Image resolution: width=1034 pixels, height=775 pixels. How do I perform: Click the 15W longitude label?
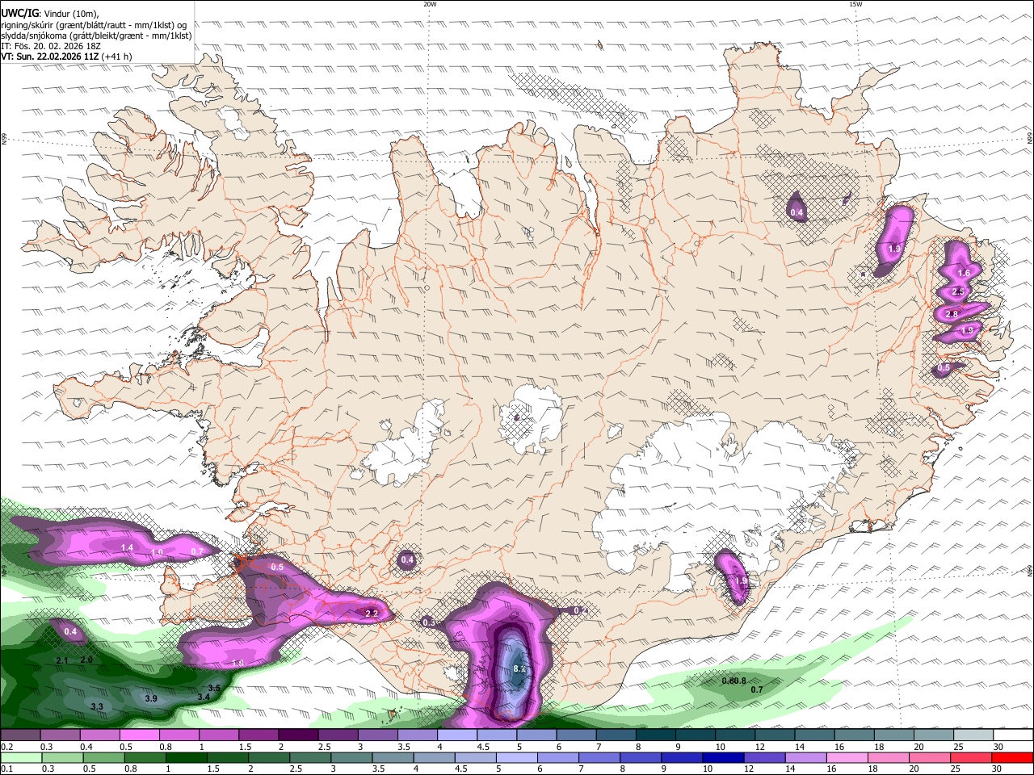pos(855,4)
